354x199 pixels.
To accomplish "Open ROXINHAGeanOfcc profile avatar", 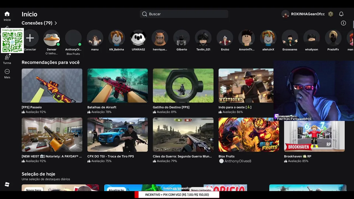I will click(x=285, y=14).
